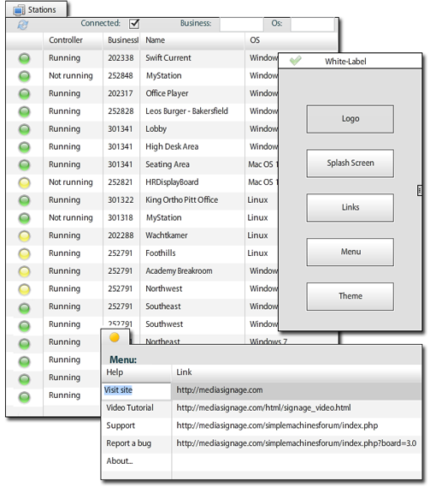Image resolution: width=430 pixels, height=487 pixels.
Task: Click the green status light for Southwest
Action: 24,325
